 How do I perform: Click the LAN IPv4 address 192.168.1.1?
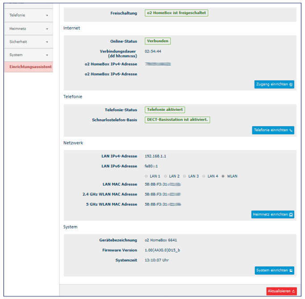tap(156, 156)
